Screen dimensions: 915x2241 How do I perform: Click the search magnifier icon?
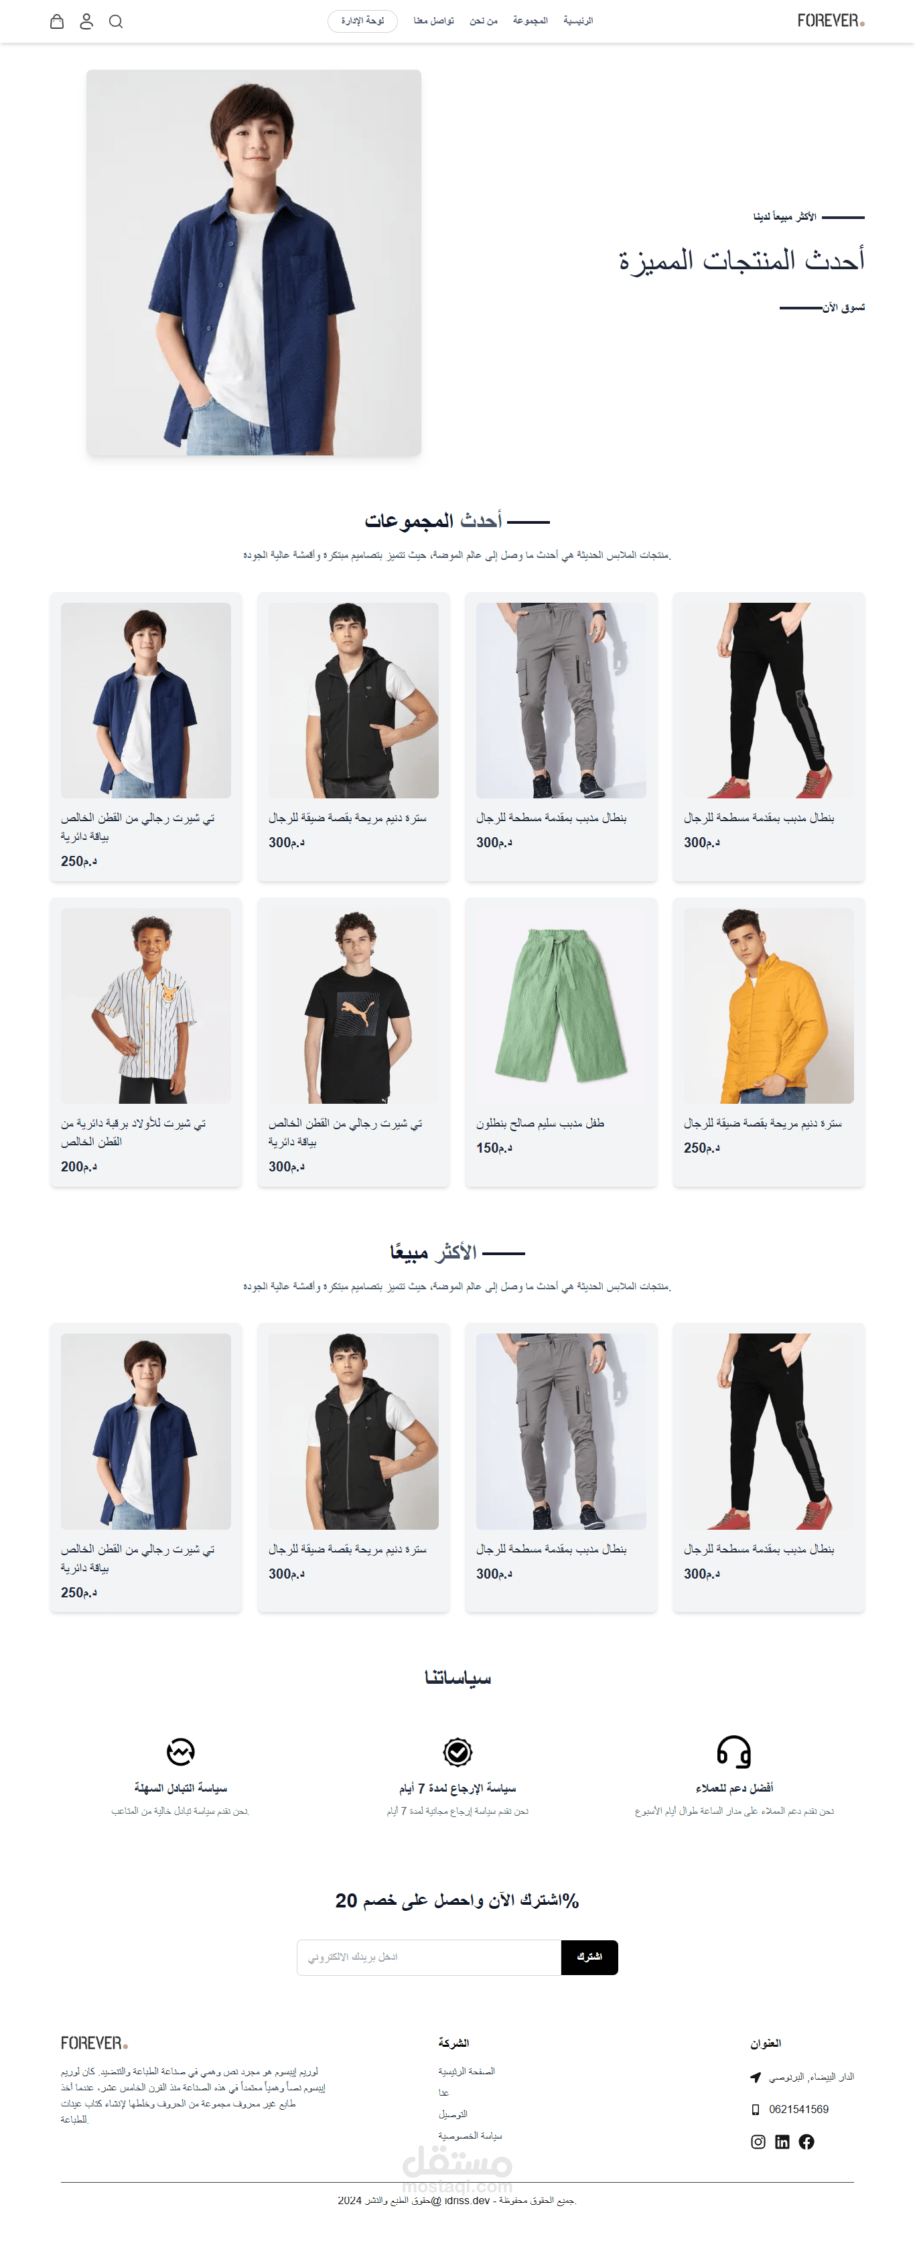116,21
